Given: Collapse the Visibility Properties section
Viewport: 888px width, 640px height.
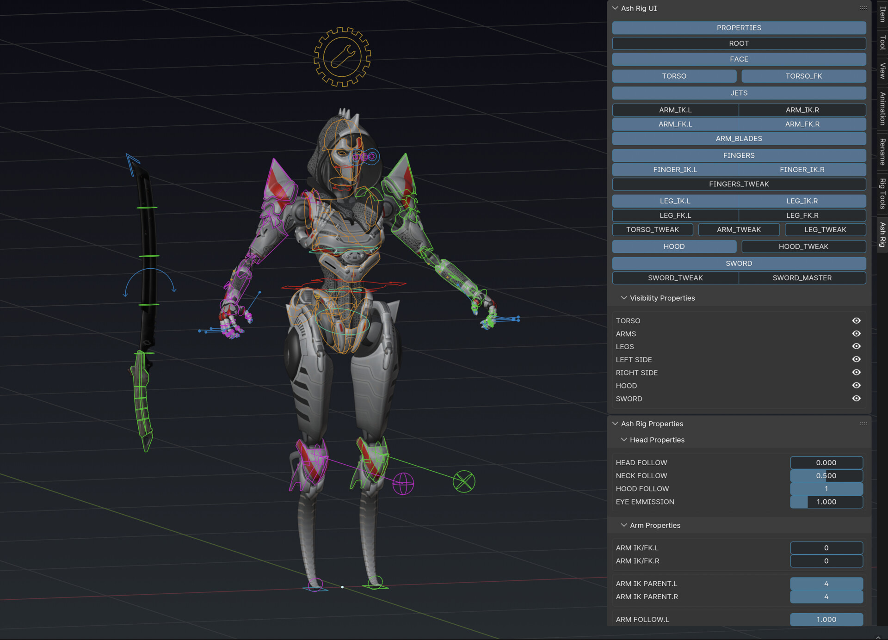Looking at the screenshot, I should pyautogui.click(x=624, y=298).
